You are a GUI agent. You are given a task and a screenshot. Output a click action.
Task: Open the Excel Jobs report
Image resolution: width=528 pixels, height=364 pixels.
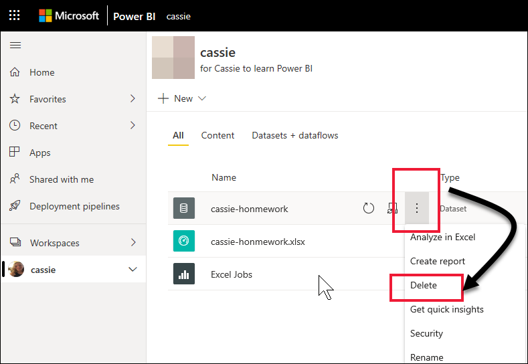pos(232,274)
